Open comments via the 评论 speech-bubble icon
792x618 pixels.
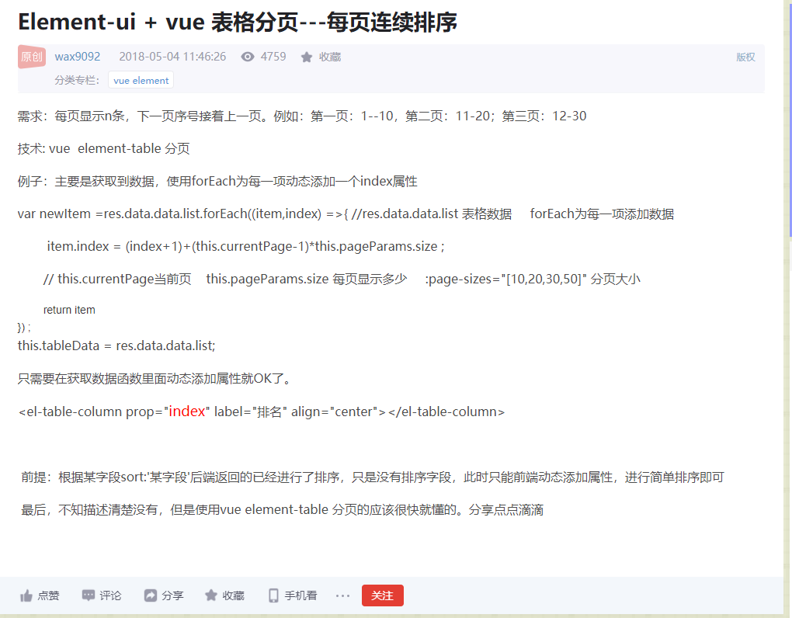tap(89, 595)
